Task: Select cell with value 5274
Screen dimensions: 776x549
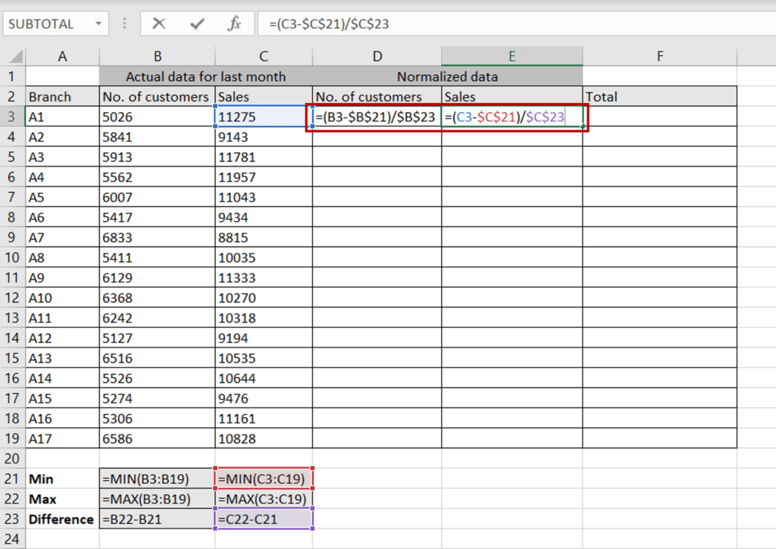Action: click(158, 398)
